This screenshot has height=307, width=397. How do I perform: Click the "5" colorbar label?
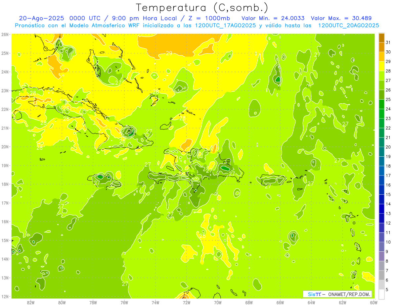pos(387,290)
